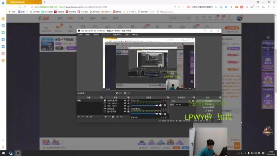
Task: Adjust the 麦克风/Aux volume slider
Action: [x=144, y=105]
